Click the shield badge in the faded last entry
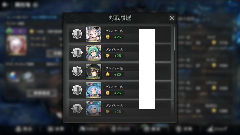This screenshot has width=240, height=135. 77,108
